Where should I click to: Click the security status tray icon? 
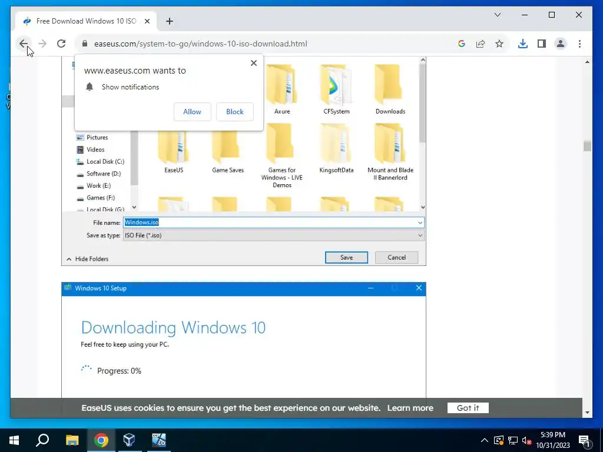pyautogui.click(x=498, y=440)
